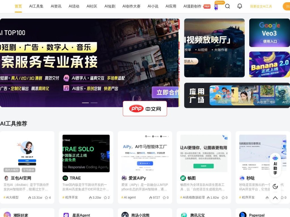The height and width of the screenshot is (217, 290).
Task: Click the 秒哒 logo icon
Action: 242,178
